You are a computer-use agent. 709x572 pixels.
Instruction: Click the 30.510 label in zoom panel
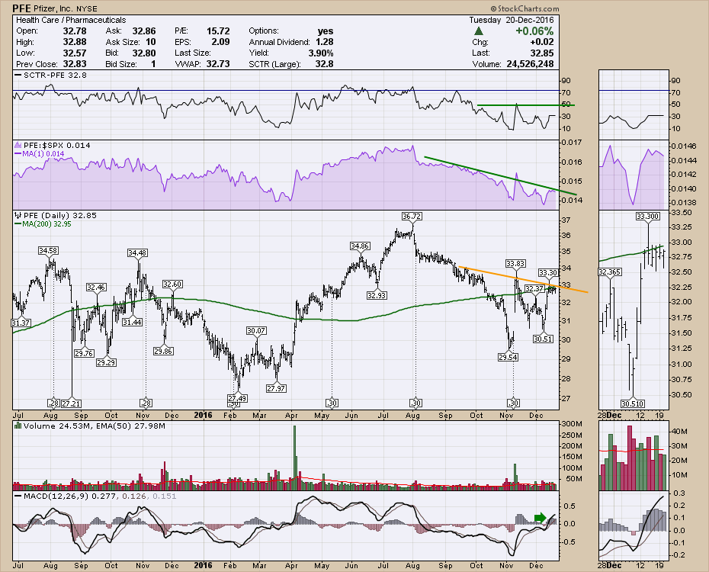pyautogui.click(x=633, y=403)
